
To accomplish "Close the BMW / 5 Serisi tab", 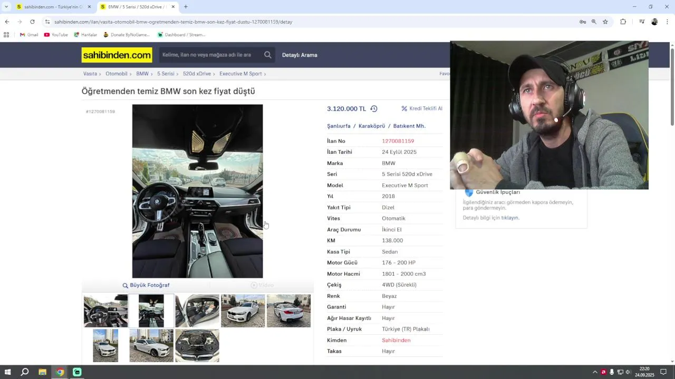I will click(x=173, y=7).
